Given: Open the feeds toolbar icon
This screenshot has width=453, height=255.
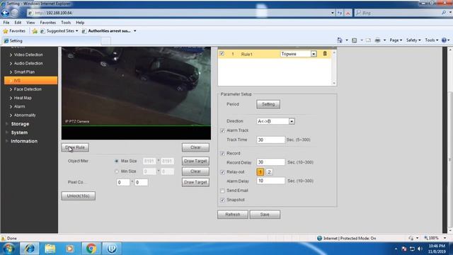Looking at the screenshot, I should [x=354, y=40].
